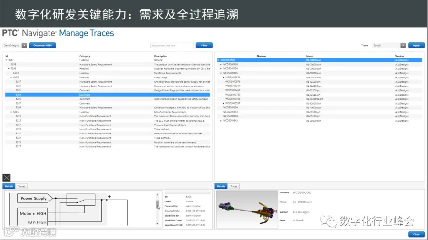Image resolution: width=428 pixels, height=240 pixels.
Task: Select requirement row 6217
Action: 107,125
